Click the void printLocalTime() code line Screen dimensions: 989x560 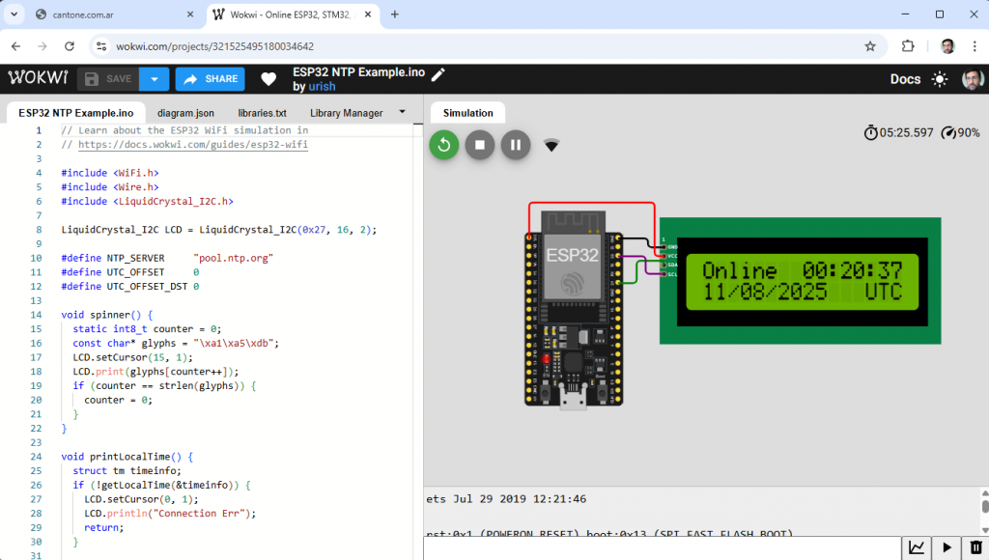127,457
